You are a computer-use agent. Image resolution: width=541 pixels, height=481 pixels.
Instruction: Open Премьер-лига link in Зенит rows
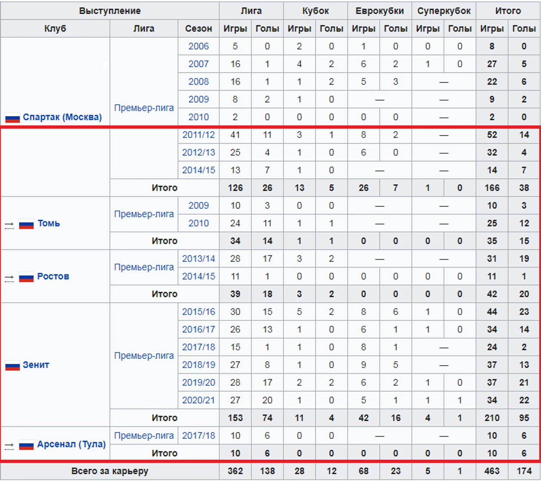click(x=144, y=356)
